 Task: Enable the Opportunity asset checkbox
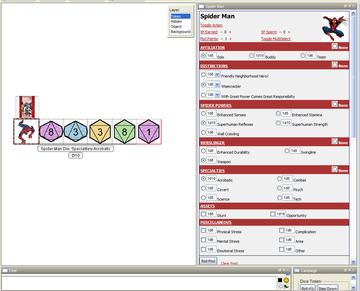[273, 214]
